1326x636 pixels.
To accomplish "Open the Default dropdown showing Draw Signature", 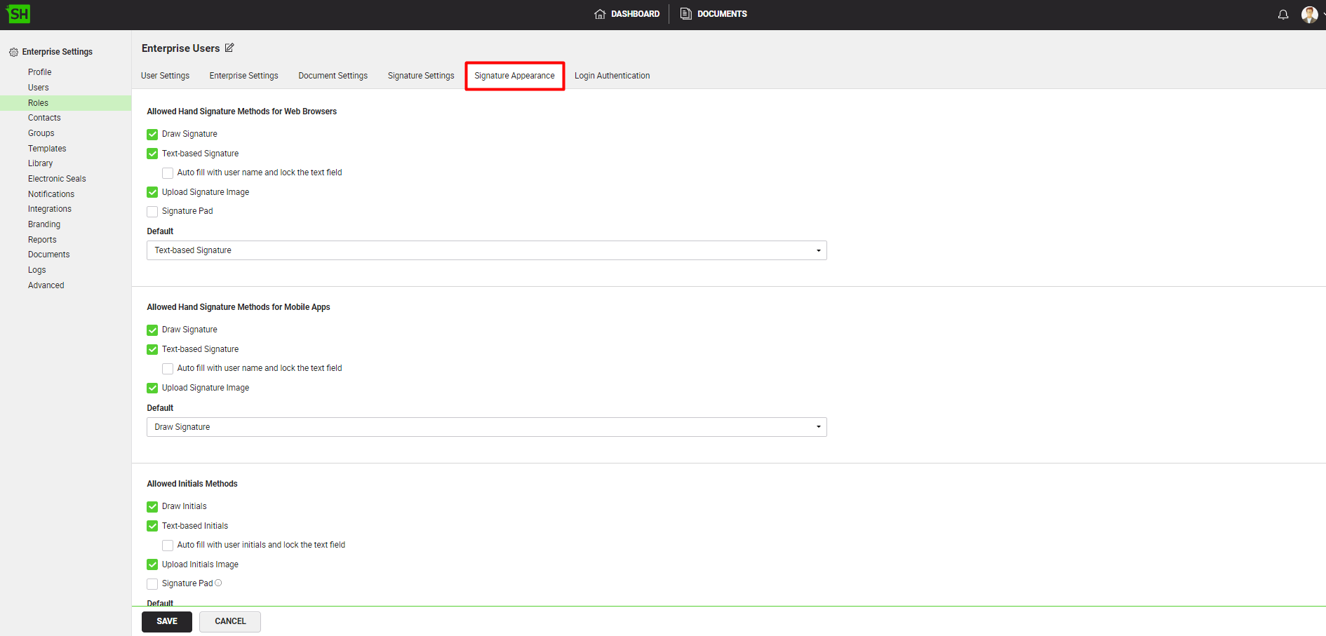I will pyautogui.click(x=486, y=427).
